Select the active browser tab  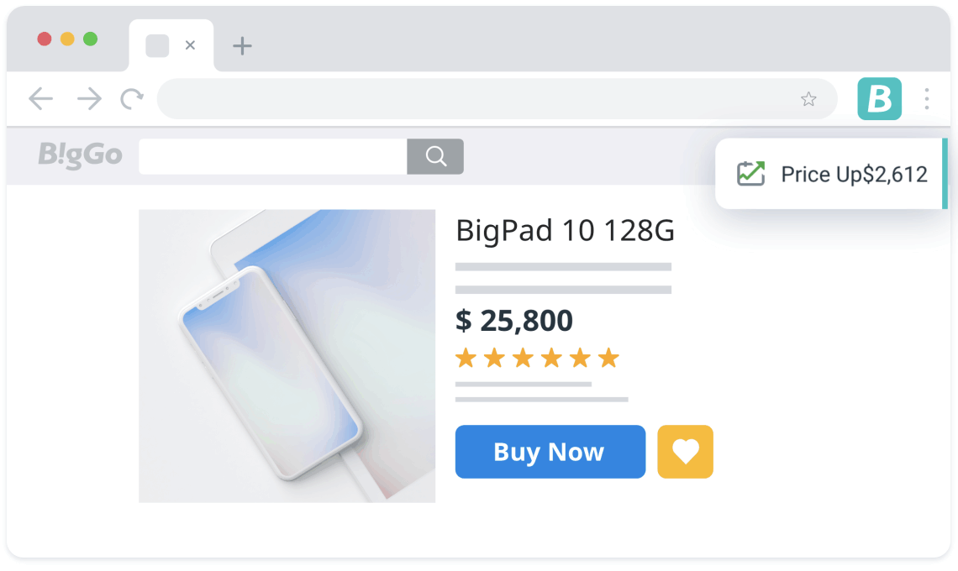[x=171, y=46]
